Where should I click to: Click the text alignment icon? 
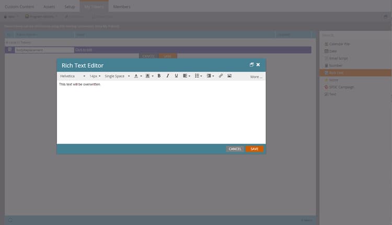coord(185,76)
